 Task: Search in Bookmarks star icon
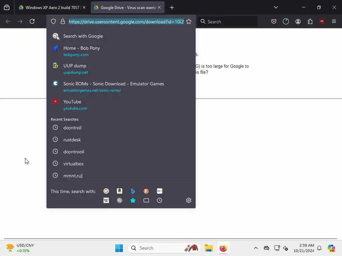(133, 200)
